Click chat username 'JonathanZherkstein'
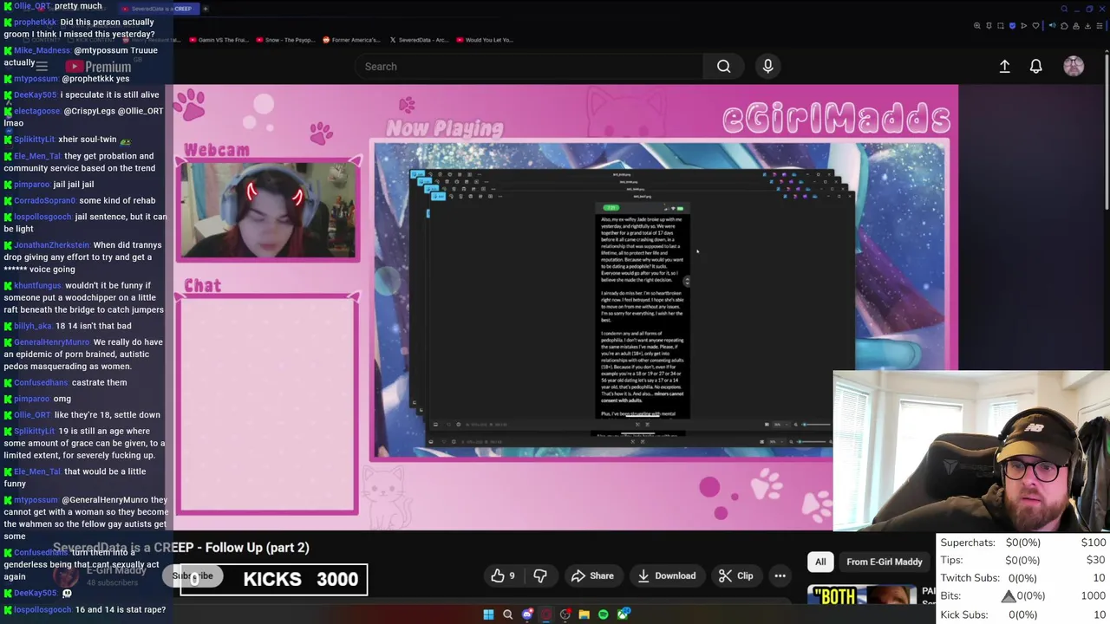 (x=51, y=245)
